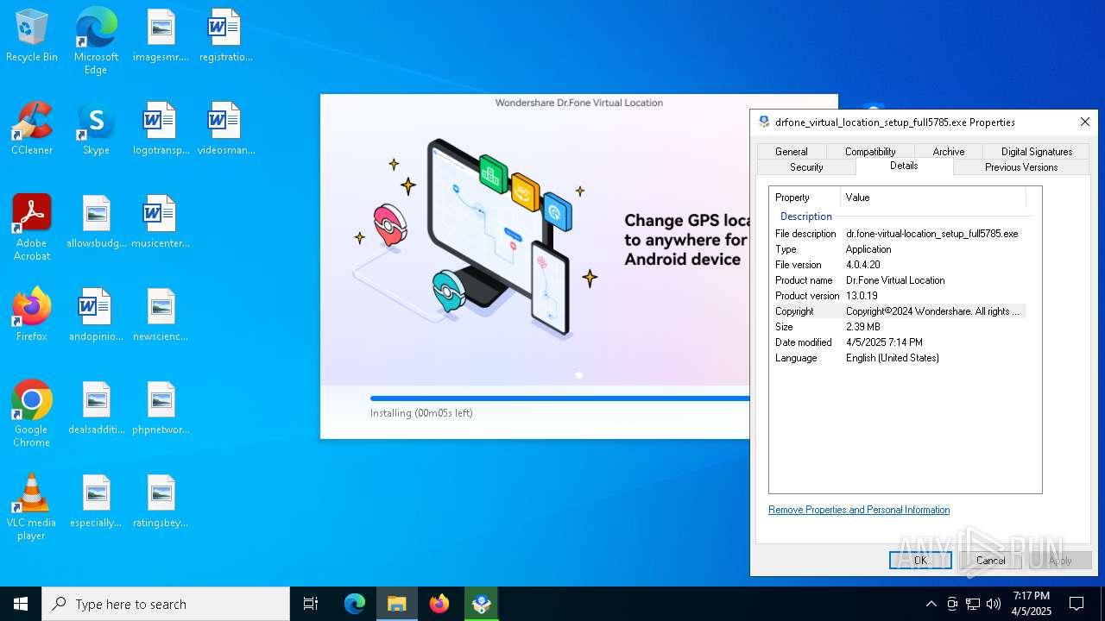Open VLC media player shortcut
The width and height of the screenshot is (1105, 621).
pos(32,507)
